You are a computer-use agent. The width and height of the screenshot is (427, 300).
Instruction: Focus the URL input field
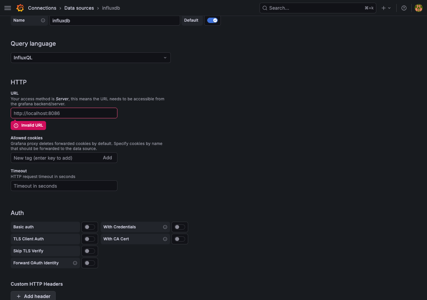click(64, 113)
